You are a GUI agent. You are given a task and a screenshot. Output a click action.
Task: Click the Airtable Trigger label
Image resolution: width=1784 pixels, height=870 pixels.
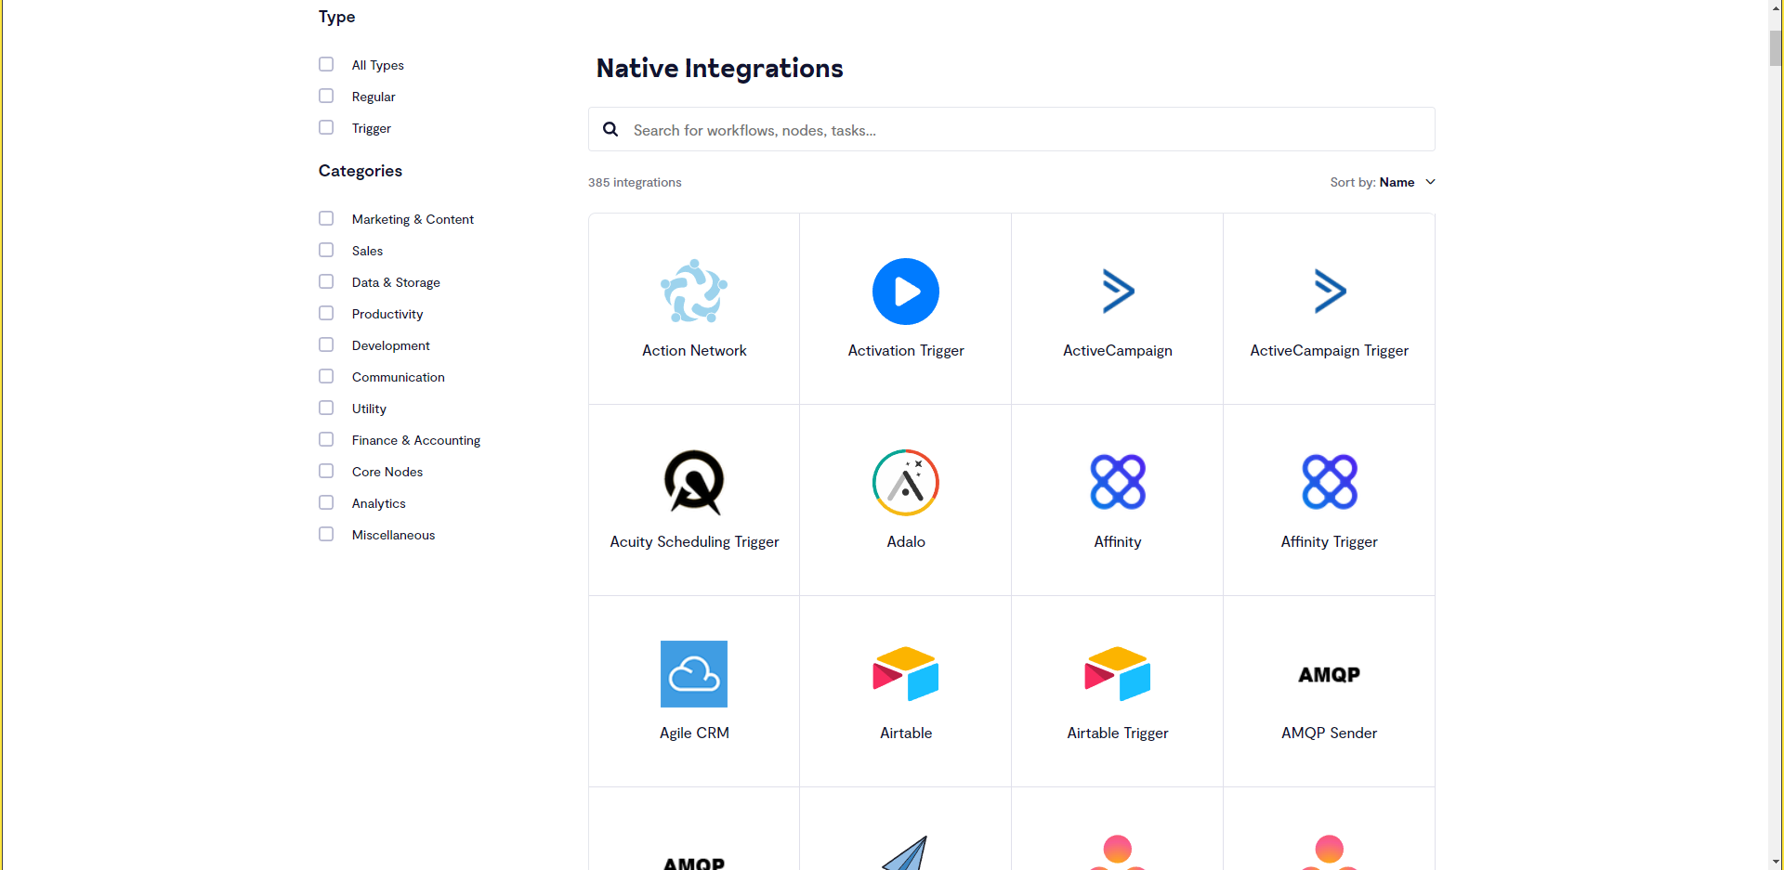pos(1118,734)
